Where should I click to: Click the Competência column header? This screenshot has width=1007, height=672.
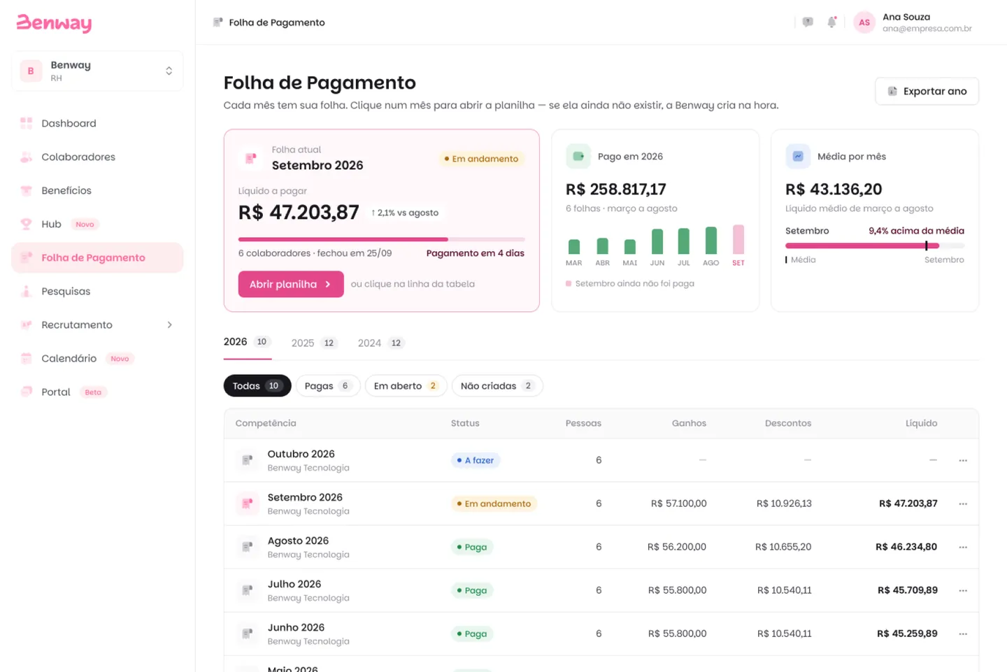pyautogui.click(x=266, y=423)
